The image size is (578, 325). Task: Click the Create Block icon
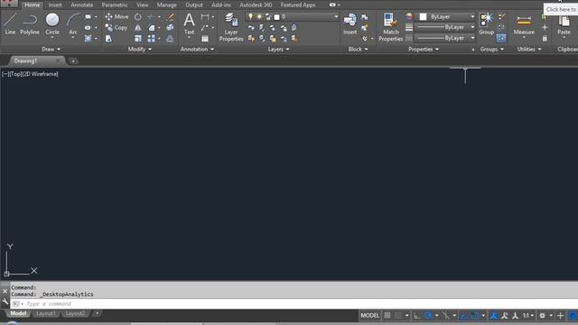pos(364,17)
